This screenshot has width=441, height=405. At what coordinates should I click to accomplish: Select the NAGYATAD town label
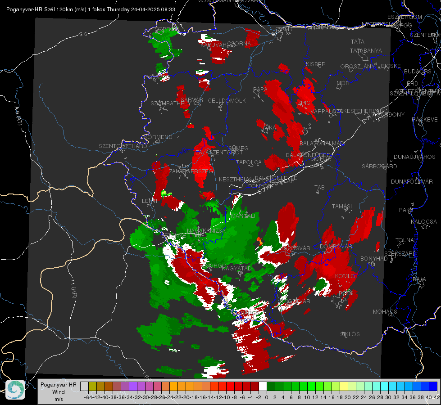236,268
